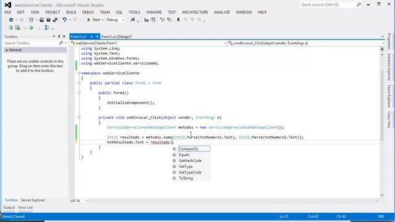Click first green icon in second toolbar row

click(10, 28)
